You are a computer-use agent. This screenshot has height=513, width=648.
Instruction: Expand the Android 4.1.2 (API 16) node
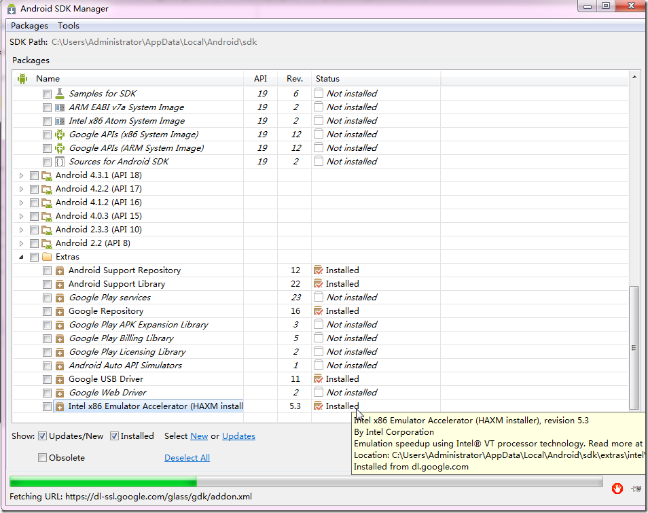pos(22,202)
